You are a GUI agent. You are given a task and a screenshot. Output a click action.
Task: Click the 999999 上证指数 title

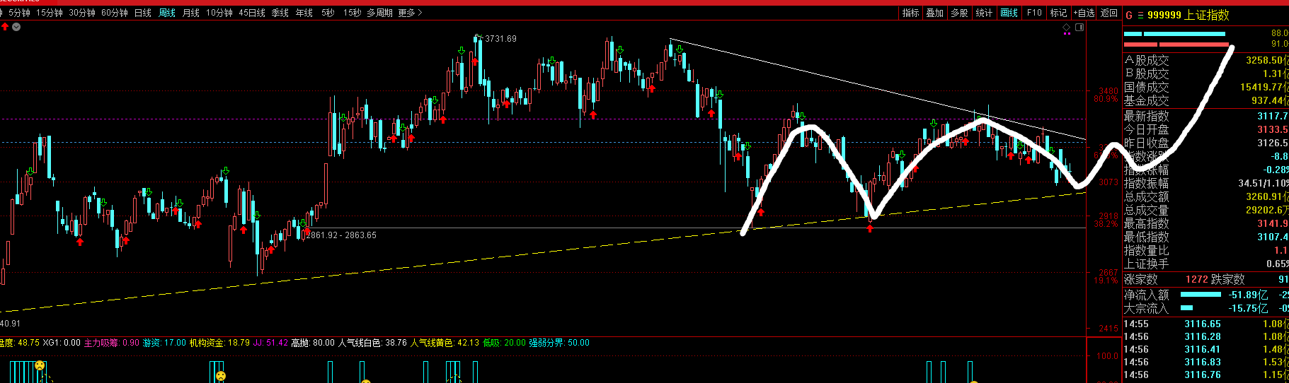[x=1188, y=15]
